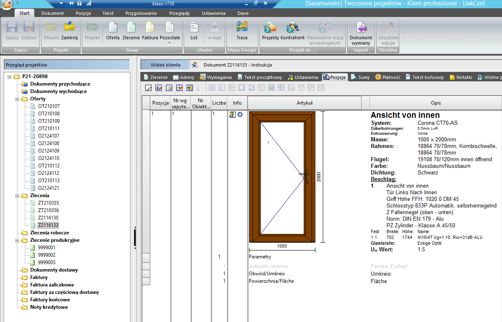Click the door drawing preview thumbnail
Image resolution: width=502 pixels, height=322 pixels.
click(x=282, y=177)
